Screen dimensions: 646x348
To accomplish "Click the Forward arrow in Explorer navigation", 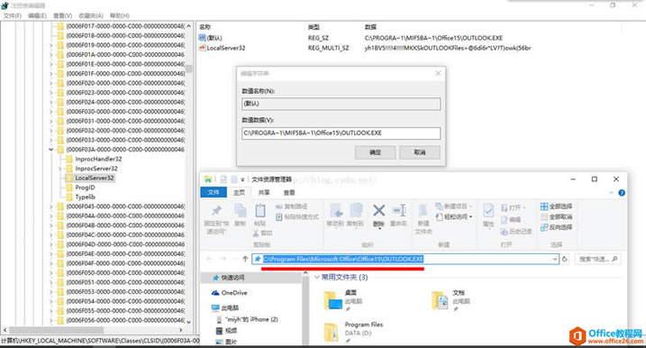I will click(x=223, y=259).
